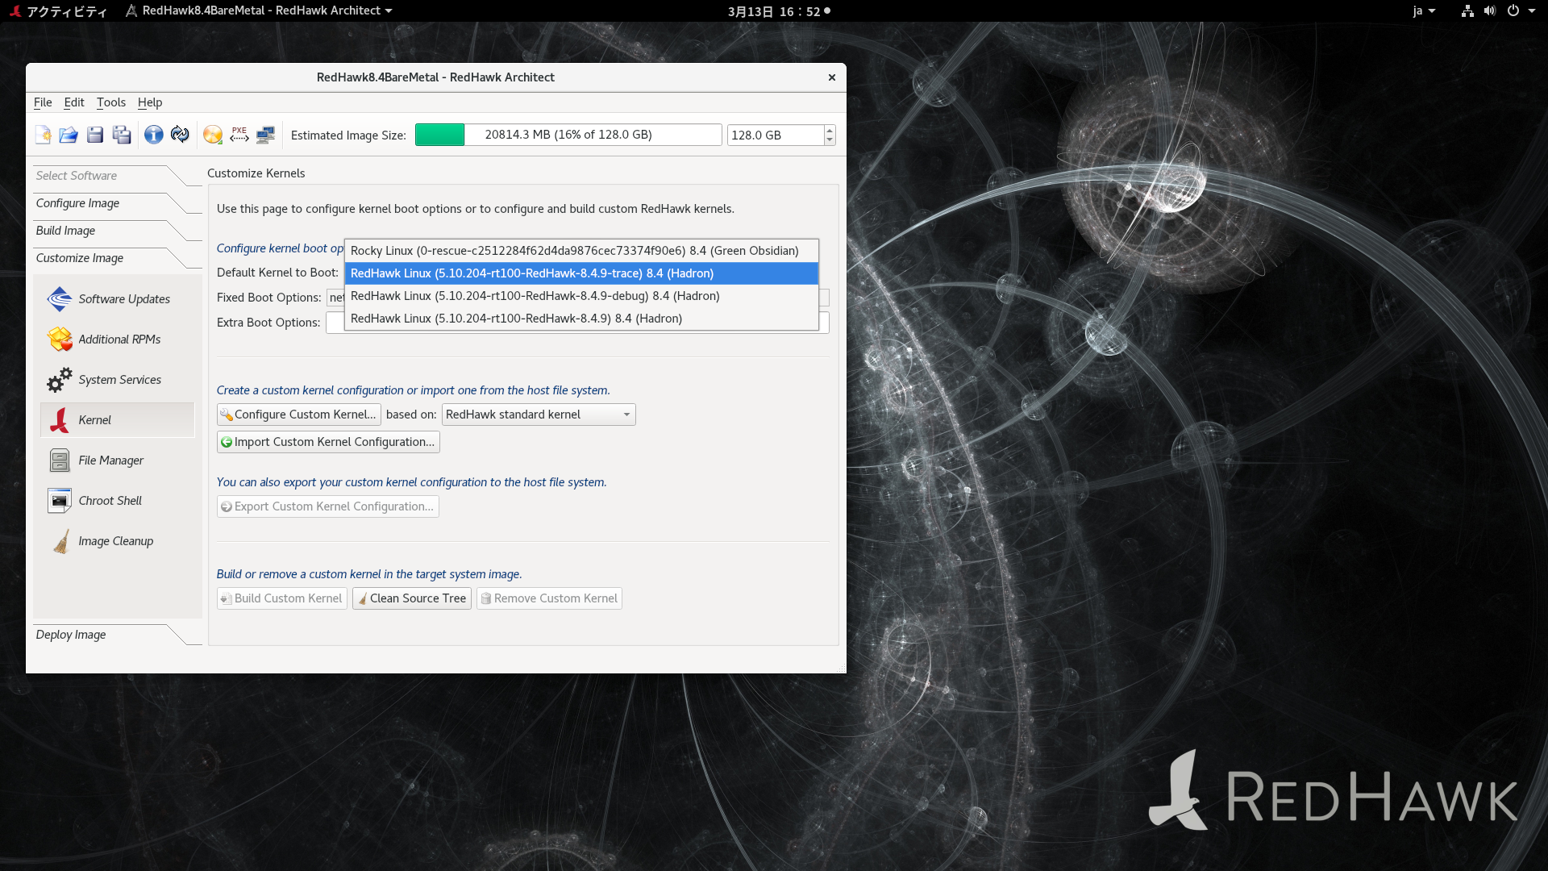Click the Extra Boot Options input field
Viewport: 1548px width, 871px height.
tap(577, 323)
